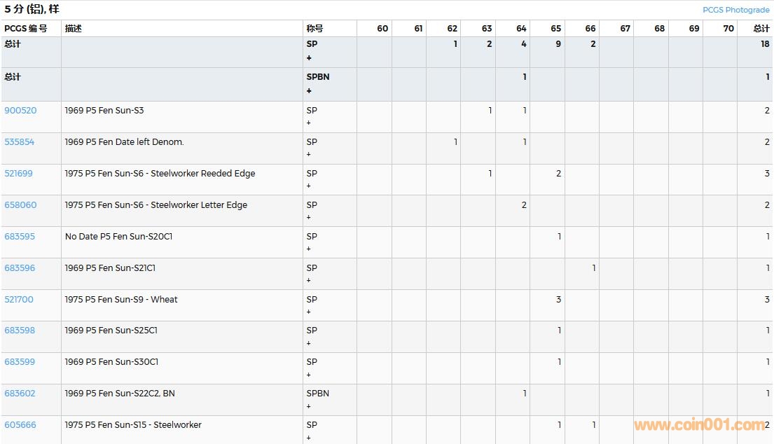Open the 683602 SPBN coin link
The image size is (774, 444).
coord(20,394)
